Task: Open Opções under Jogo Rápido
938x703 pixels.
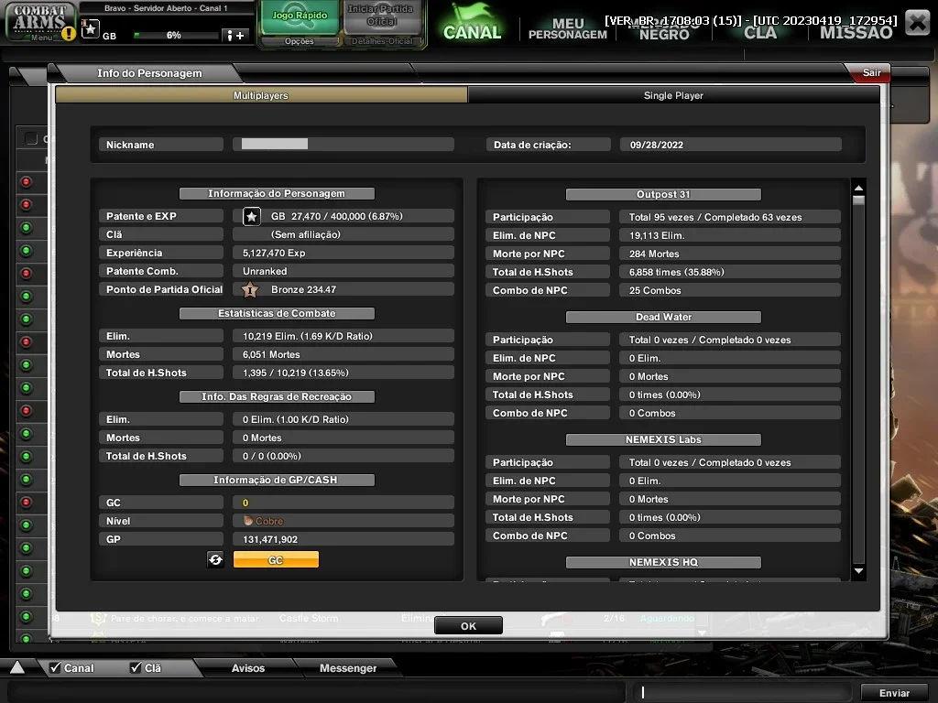Action: [300, 41]
